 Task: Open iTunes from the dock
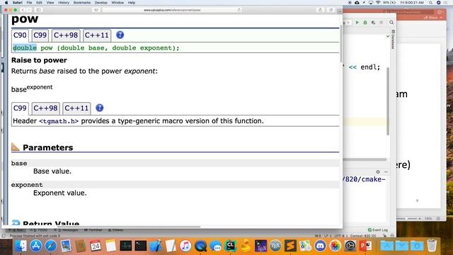coord(185,246)
